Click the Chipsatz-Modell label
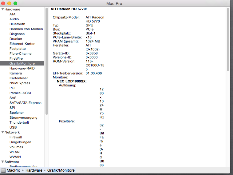This screenshot has height=175, width=233. (66, 17)
